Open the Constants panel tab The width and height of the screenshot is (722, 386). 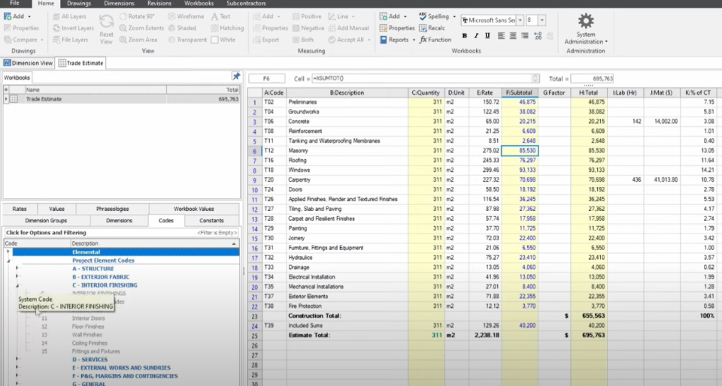[x=212, y=221]
